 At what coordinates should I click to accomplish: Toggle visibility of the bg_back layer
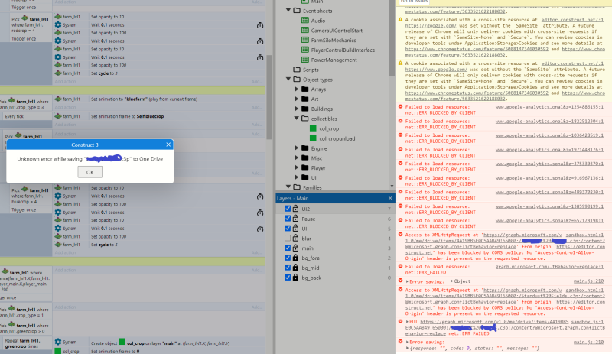(x=288, y=278)
